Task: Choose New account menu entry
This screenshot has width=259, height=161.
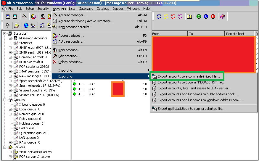Action: (102, 50)
